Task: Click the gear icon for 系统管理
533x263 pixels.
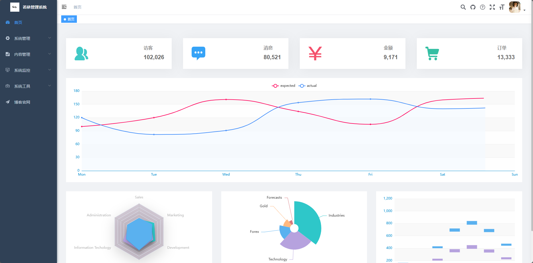Action: click(8, 38)
